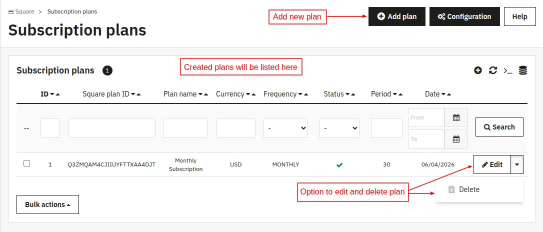Click the Monthly Subscription plan name cell
This screenshot has width=543, height=232.
click(185, 165)
